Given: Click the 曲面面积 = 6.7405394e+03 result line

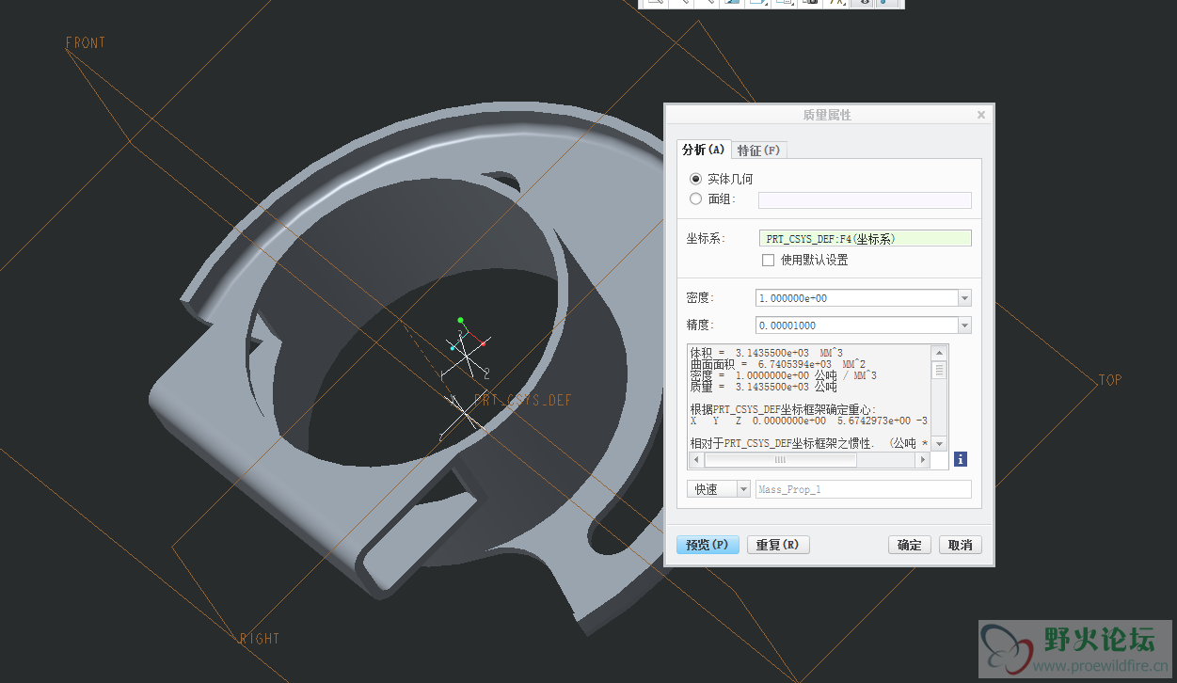Looking at the screenshot, I should (x=777, y=365).
